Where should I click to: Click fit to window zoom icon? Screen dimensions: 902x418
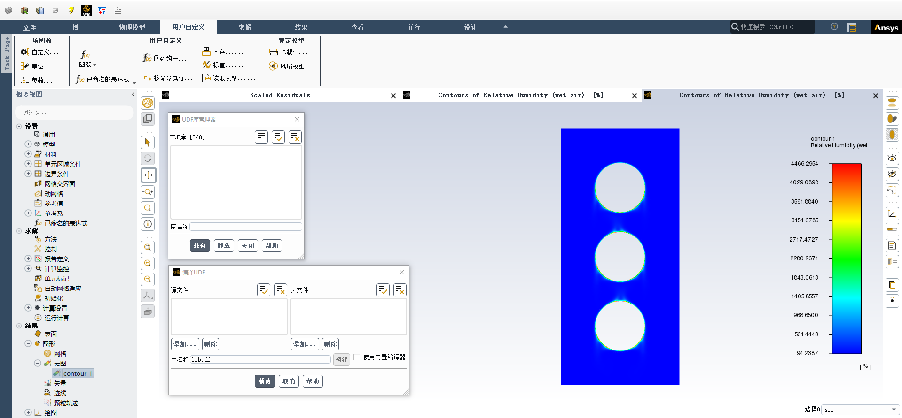click(x=148, y=247)
